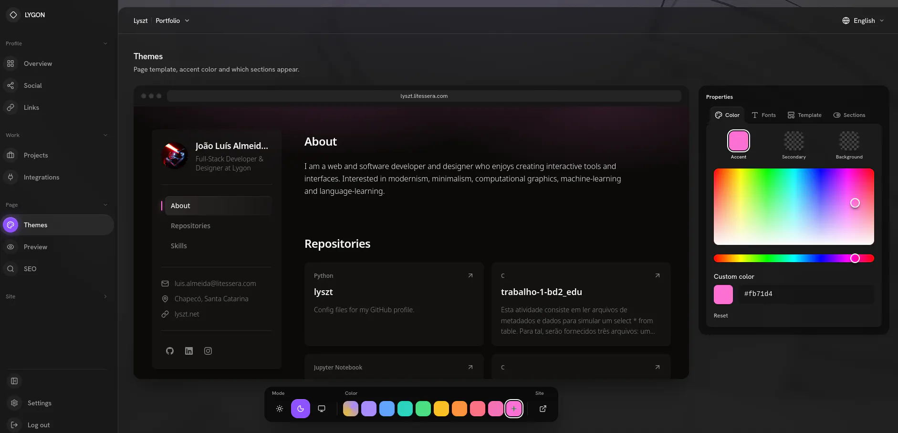Open Jupyter Notebook repository arrow icon

click(470, 367)
